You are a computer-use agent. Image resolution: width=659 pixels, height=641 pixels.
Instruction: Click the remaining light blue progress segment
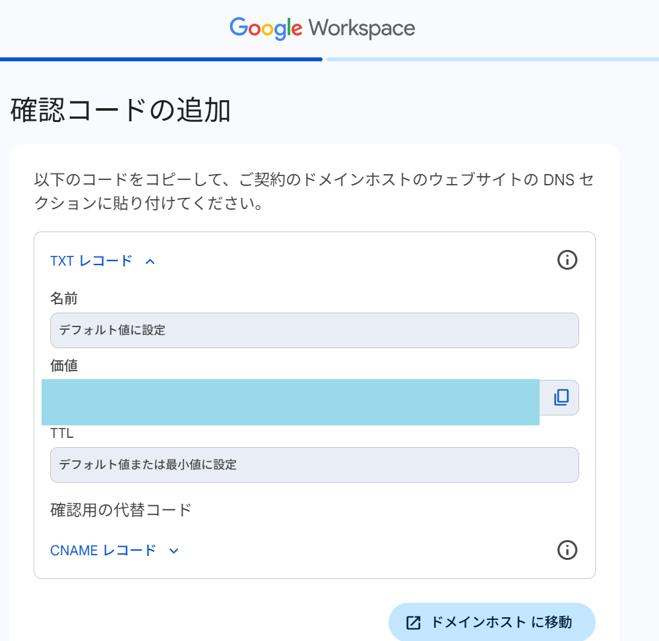pyautogui.click(x=491, y=59)
